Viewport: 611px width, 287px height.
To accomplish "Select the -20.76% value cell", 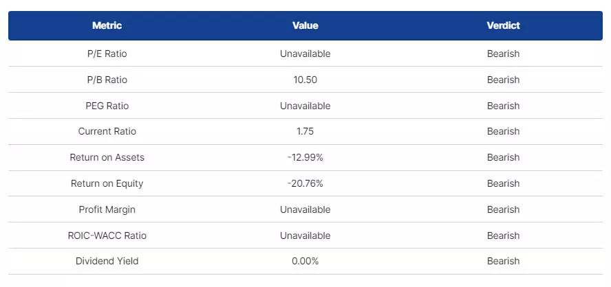I will click(305, 183).
